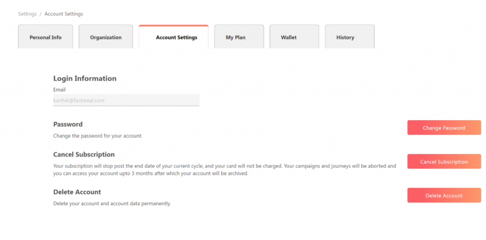Click the Cancel Subscription section heading
This screenshot has width=486, height=240.
[x=84, y=155]
